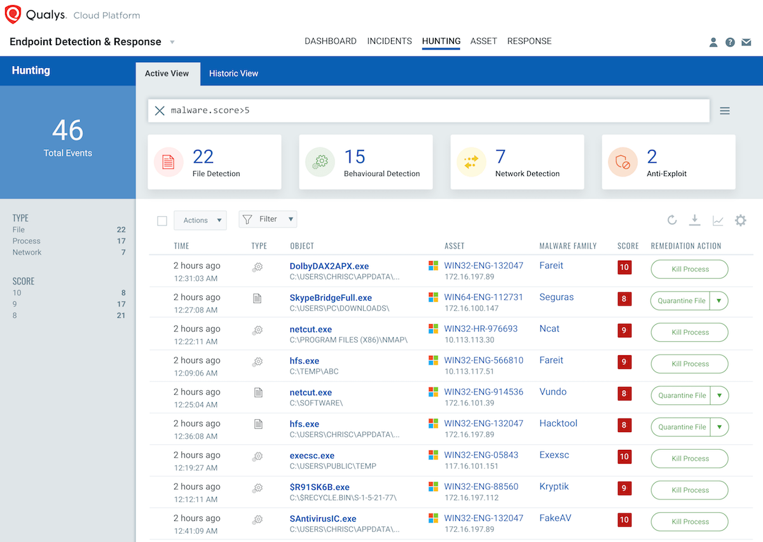
Task: Open the help question mark icon
Action: pyautogui.click(x=730, y=43)
